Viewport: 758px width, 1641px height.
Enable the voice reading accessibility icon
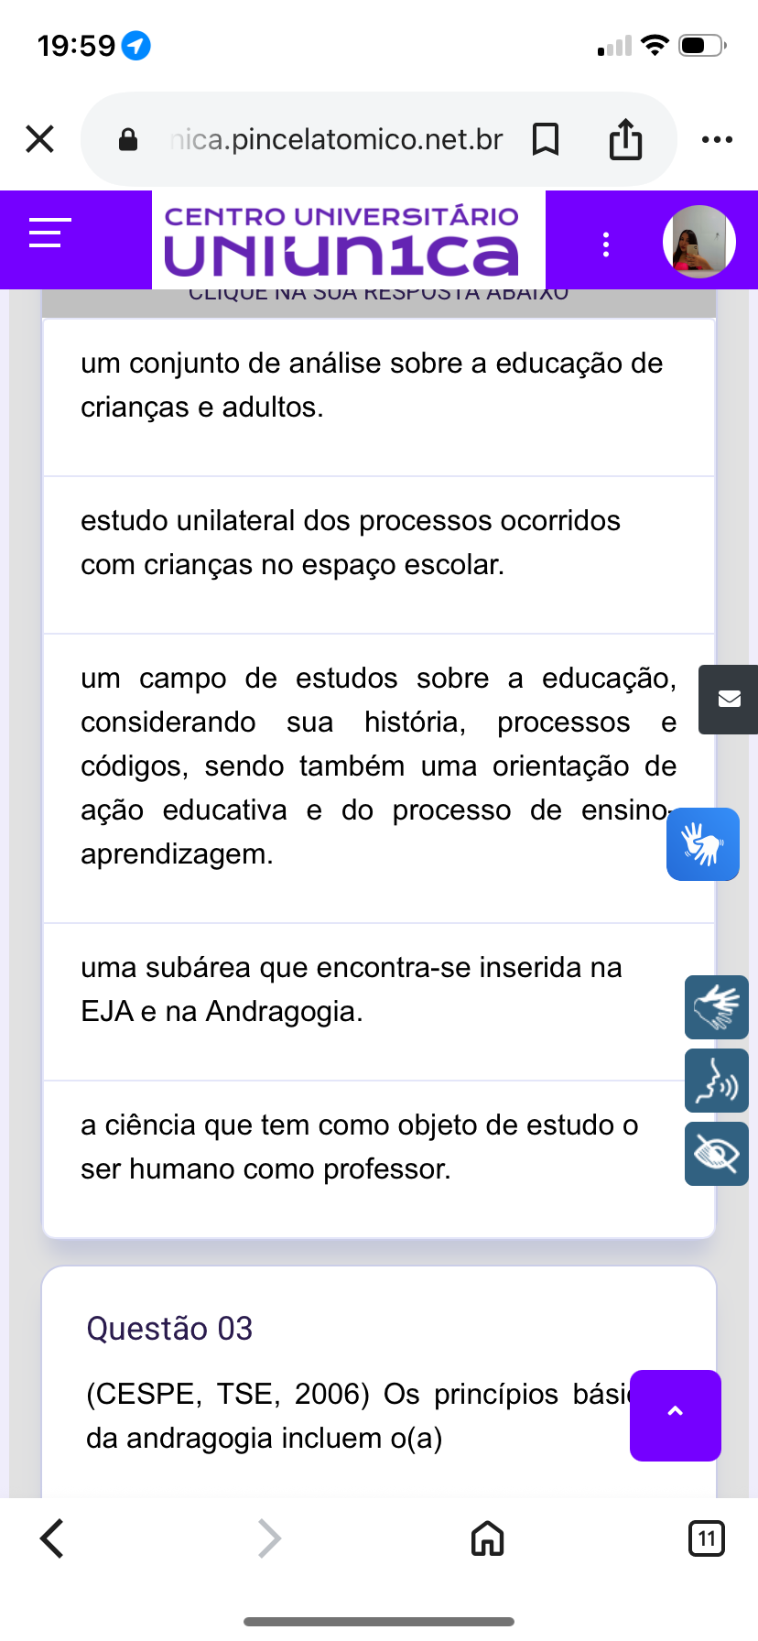point(716,1081)
